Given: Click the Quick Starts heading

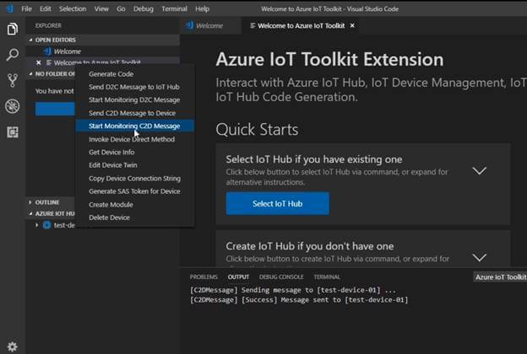Looking at the screenshot, I should pos(257,130).
